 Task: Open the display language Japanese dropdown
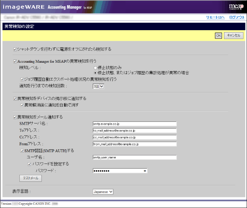103,192
